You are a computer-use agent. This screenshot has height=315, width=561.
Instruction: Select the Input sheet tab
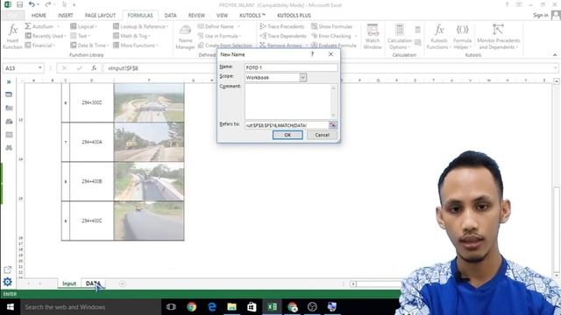tap(69, 283)
